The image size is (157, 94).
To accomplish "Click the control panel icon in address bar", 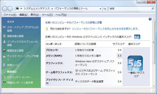I will 18,9.
